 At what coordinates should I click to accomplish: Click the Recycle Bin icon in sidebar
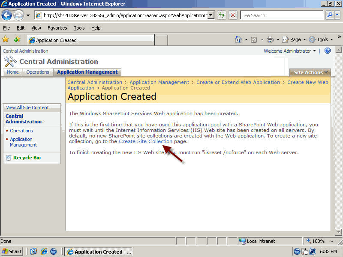(x=9, y=158)
